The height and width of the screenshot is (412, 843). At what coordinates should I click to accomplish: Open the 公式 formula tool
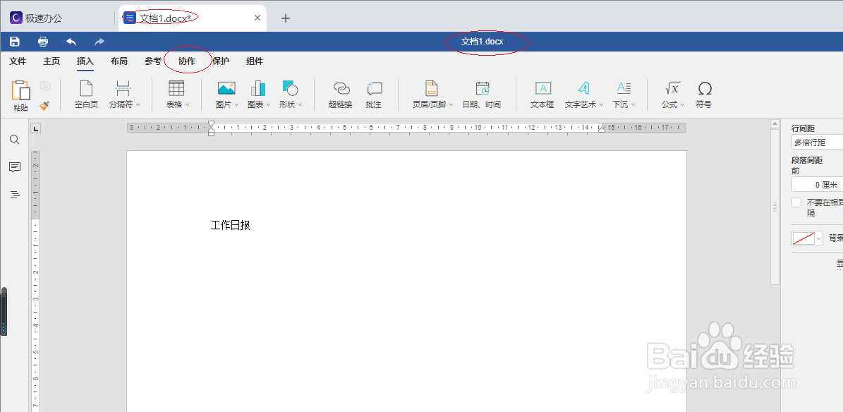point(670,94)
